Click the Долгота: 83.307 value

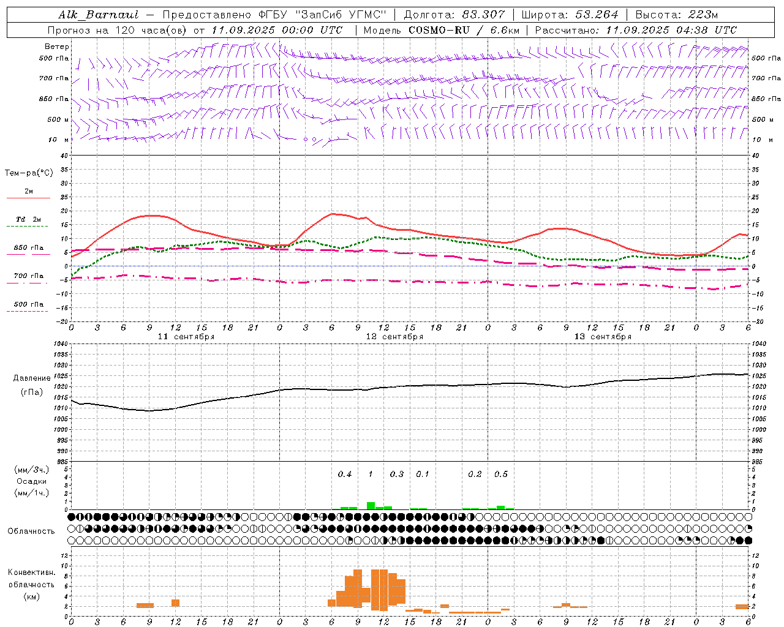click(x=454, y=15)
